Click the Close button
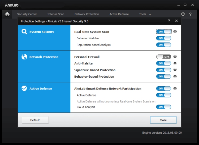Viewport: 199px width, 145px height. pyautogui.click(x=163, y=120)
